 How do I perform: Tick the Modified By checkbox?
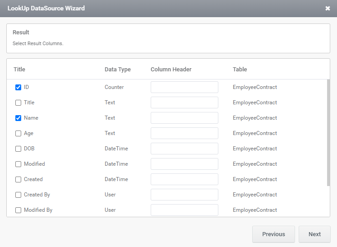18,210
